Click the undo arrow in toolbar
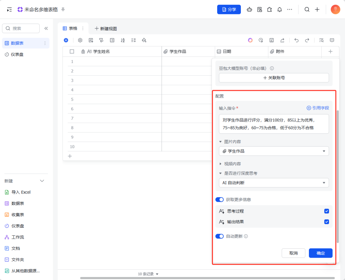 tap(296, 40)
